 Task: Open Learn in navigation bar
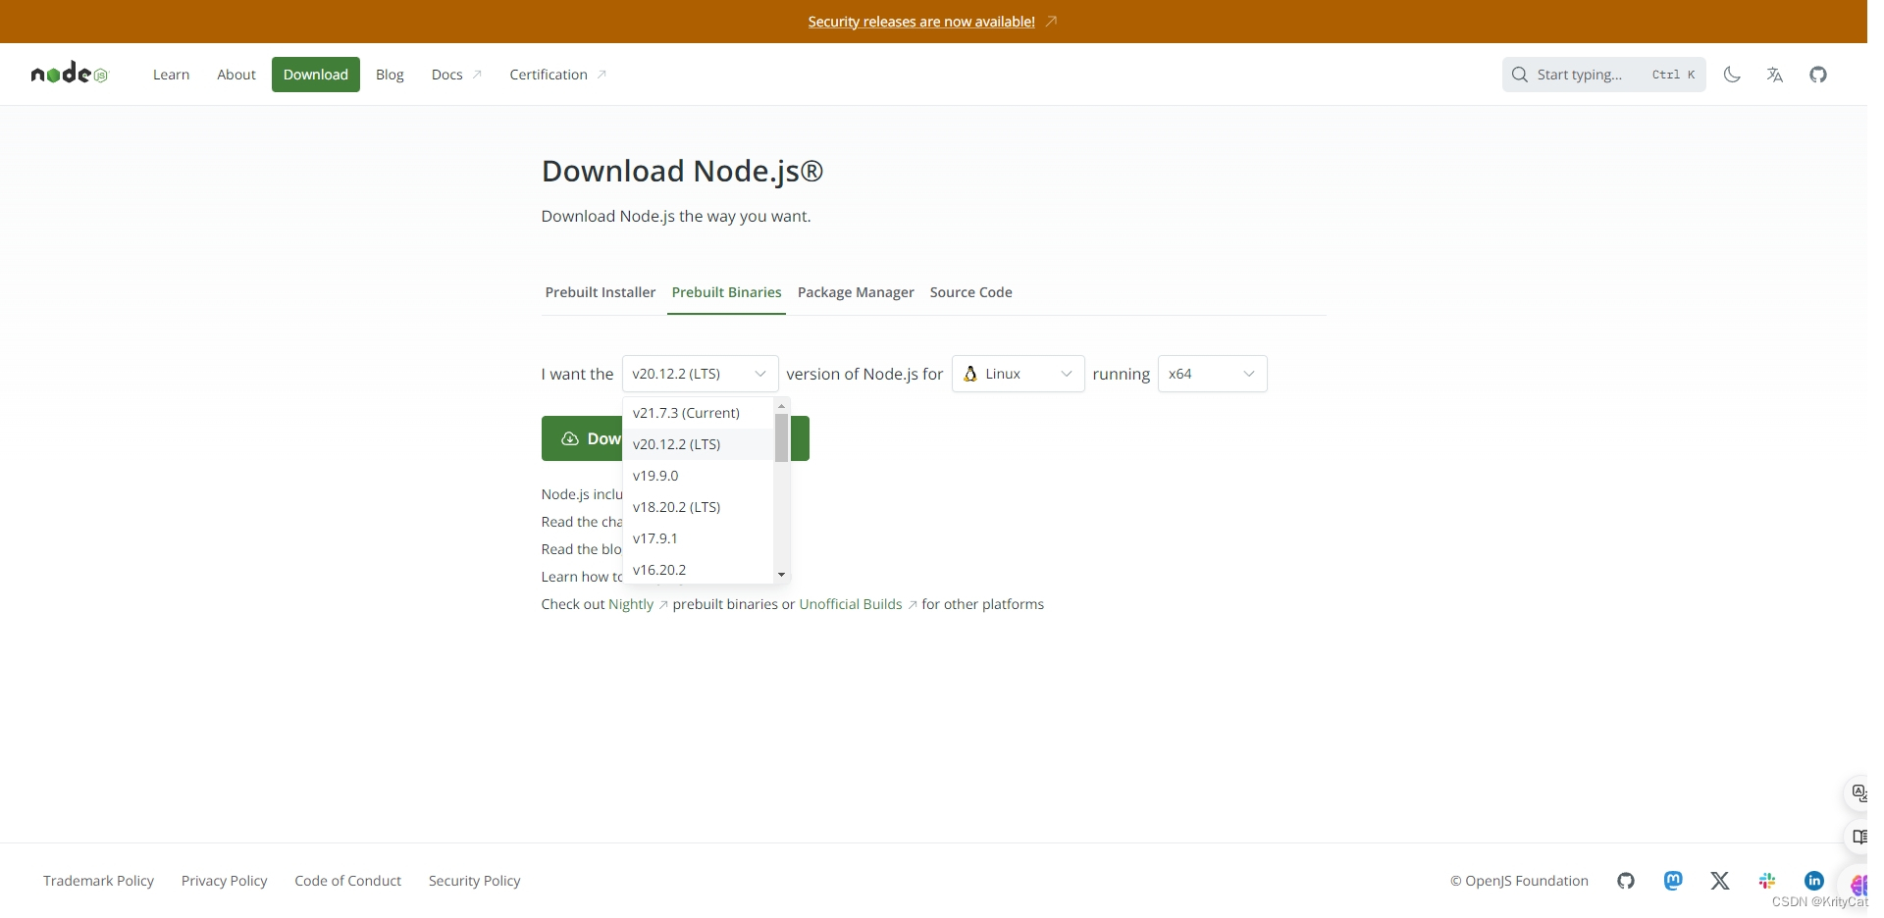click(x=171, y=75)
